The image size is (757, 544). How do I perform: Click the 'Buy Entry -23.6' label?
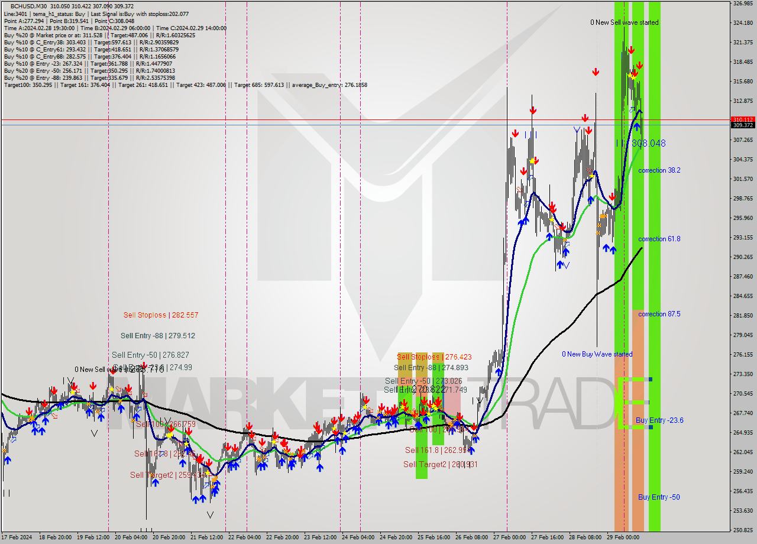(659, 420)
